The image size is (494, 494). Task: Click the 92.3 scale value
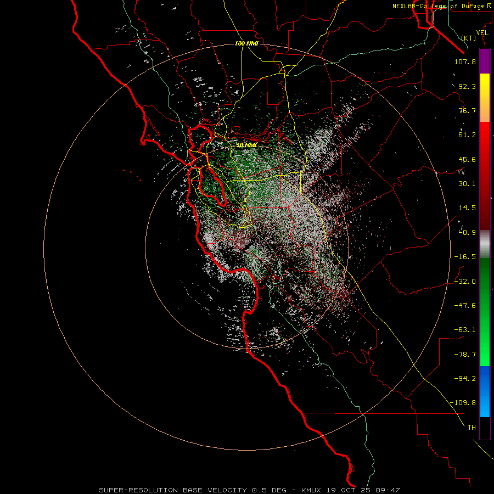click(x=467, y=86)
